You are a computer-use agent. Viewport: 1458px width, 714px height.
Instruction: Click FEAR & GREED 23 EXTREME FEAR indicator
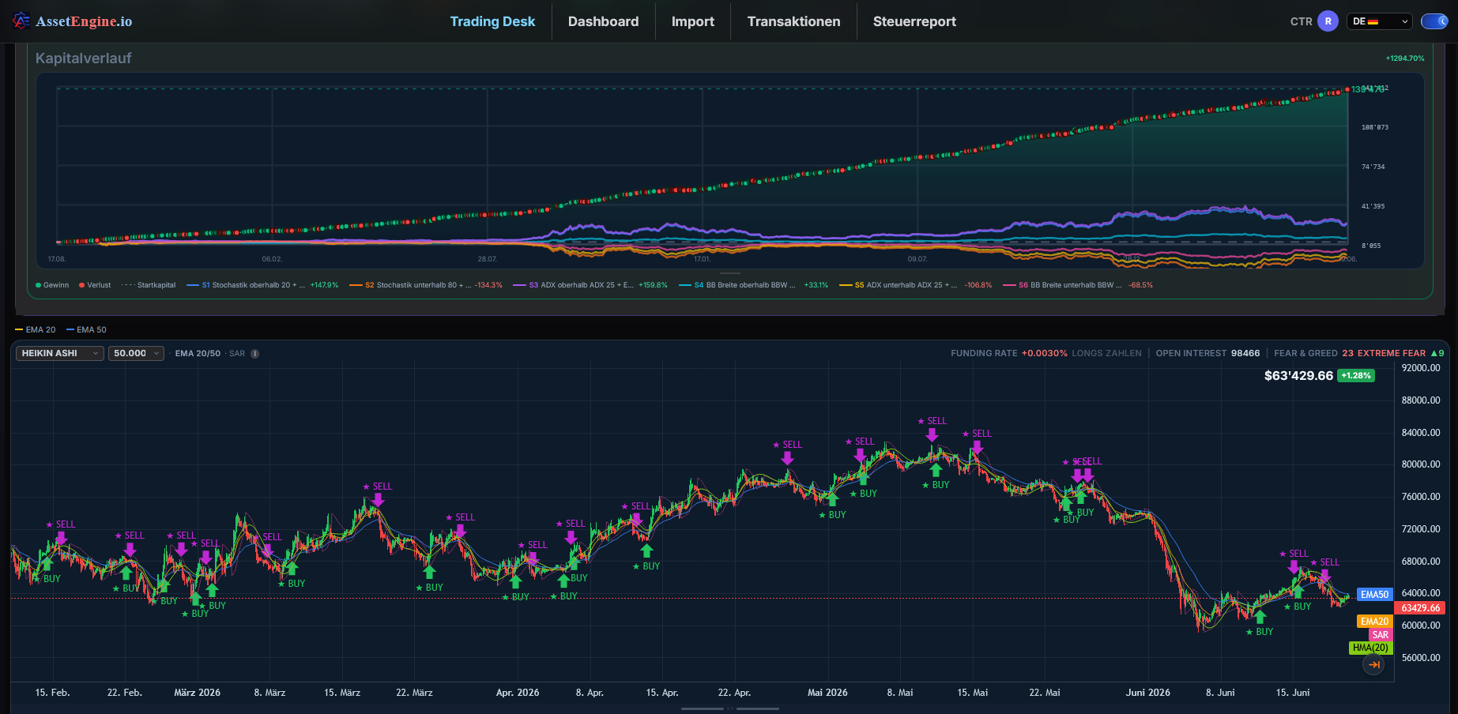(x=1359, y=354)
